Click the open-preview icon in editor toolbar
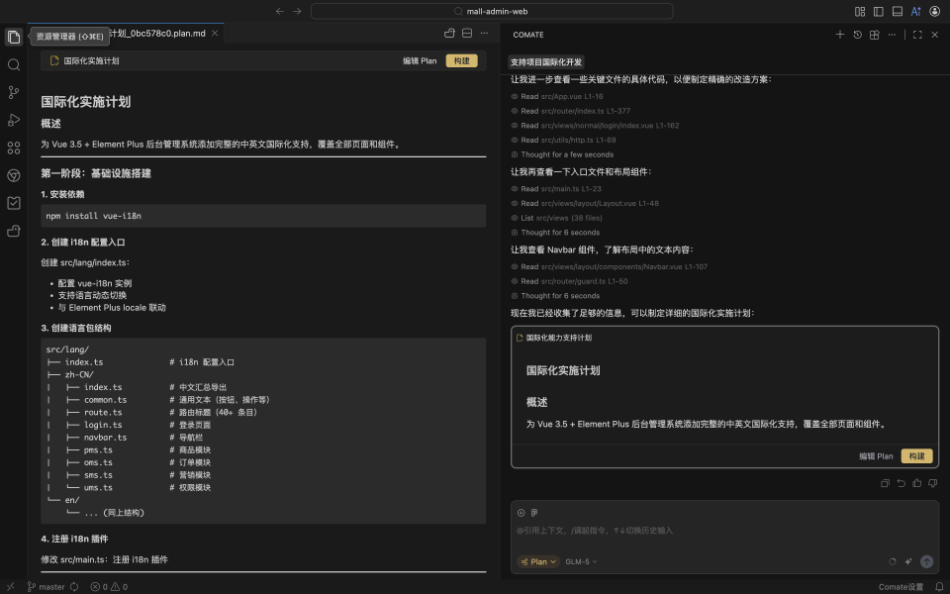The image size is (950, 594). point(449,34)
